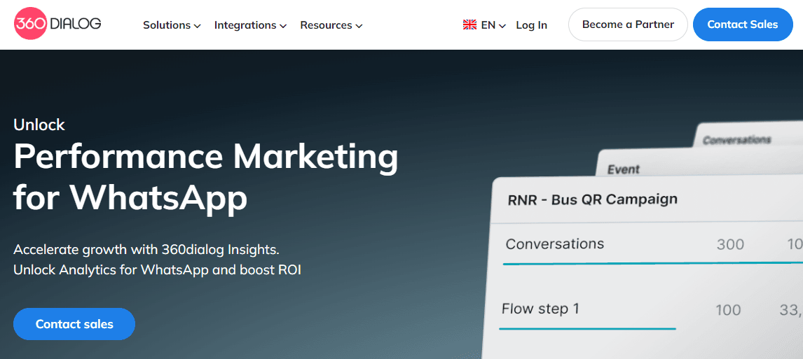Select the Event card tab
This screenshot has height=359, width=803.
pyautogui.click(x=623, y=169)
